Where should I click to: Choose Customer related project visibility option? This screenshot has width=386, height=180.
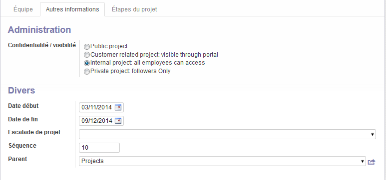point(87,55)
